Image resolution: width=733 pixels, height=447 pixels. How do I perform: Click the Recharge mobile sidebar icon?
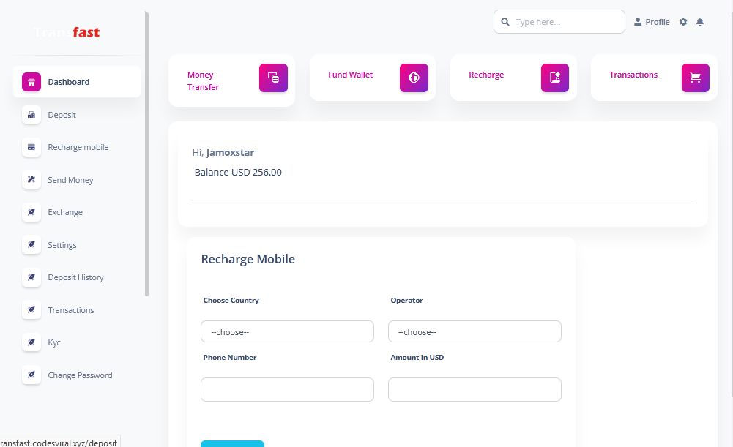point(31,147)
